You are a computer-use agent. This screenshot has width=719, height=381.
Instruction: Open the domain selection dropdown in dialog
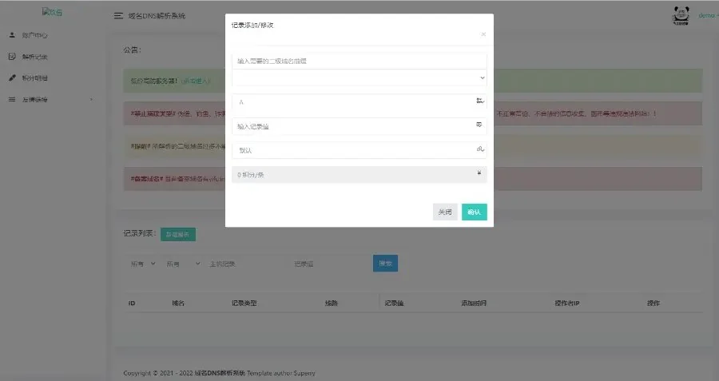pos(359,78)
